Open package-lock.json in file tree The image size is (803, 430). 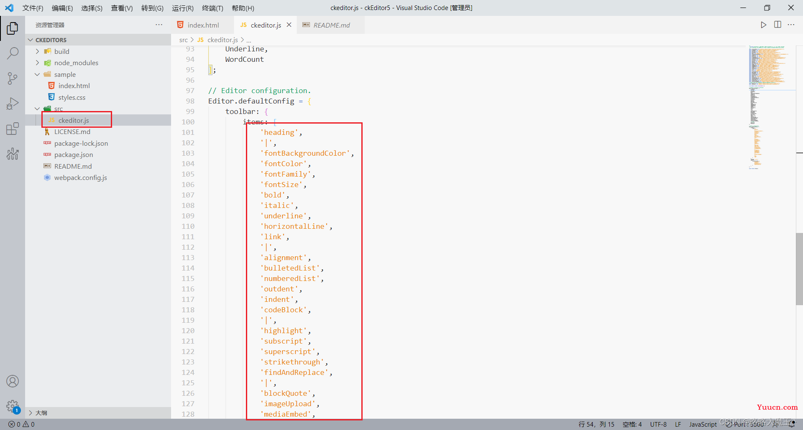pyautogui.click(x=98, y=143)
